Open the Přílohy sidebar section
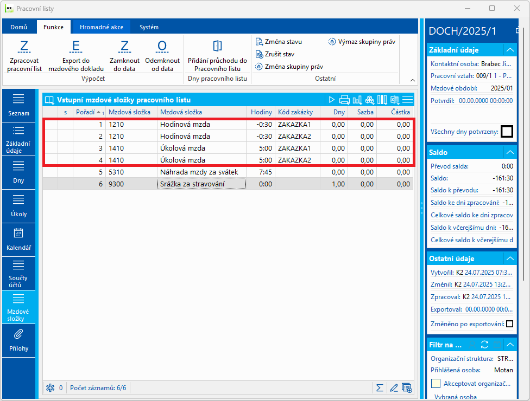Image resolution: width=530 pixels, height=401 pixels. pos(18,341)
